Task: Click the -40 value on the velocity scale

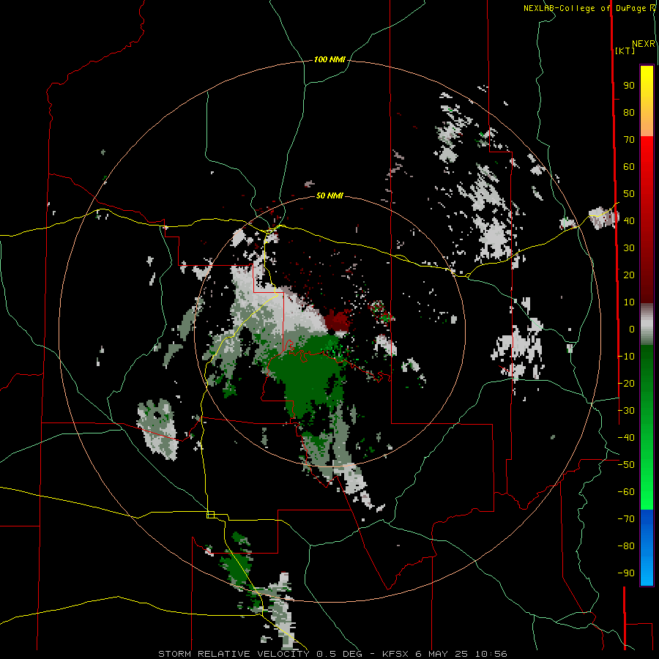Action: click(626, 438)
